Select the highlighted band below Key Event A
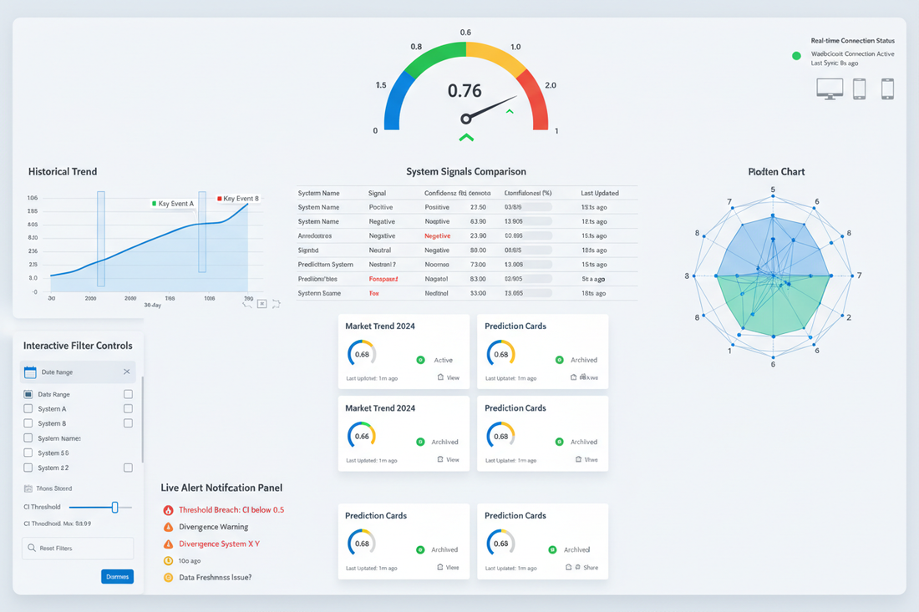919x612 pixels. [202, 232]
